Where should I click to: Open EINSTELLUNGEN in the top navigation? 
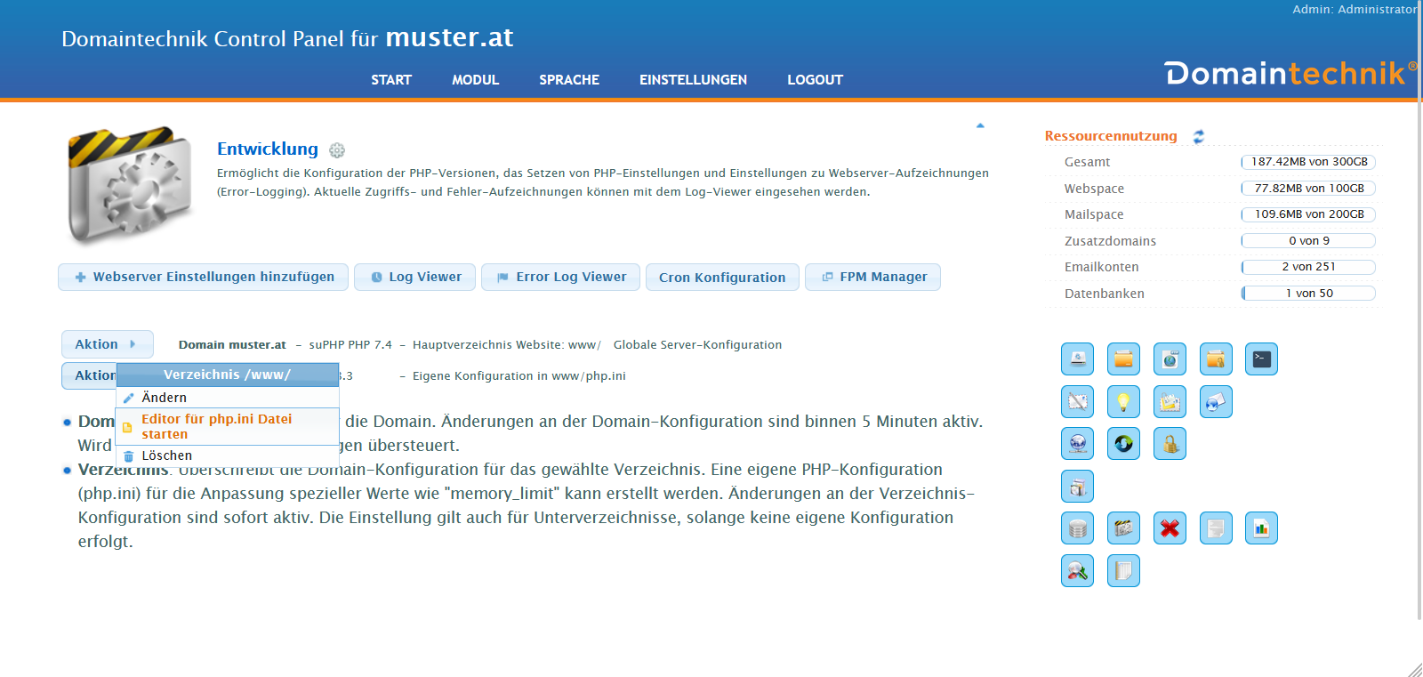coord(693,80)
